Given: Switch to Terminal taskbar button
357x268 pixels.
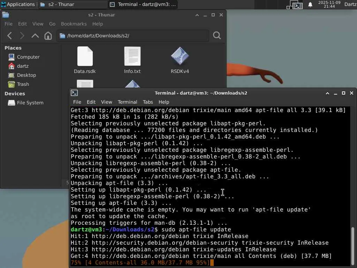Looking at the screenshot, I should click(x=143, y=4).
